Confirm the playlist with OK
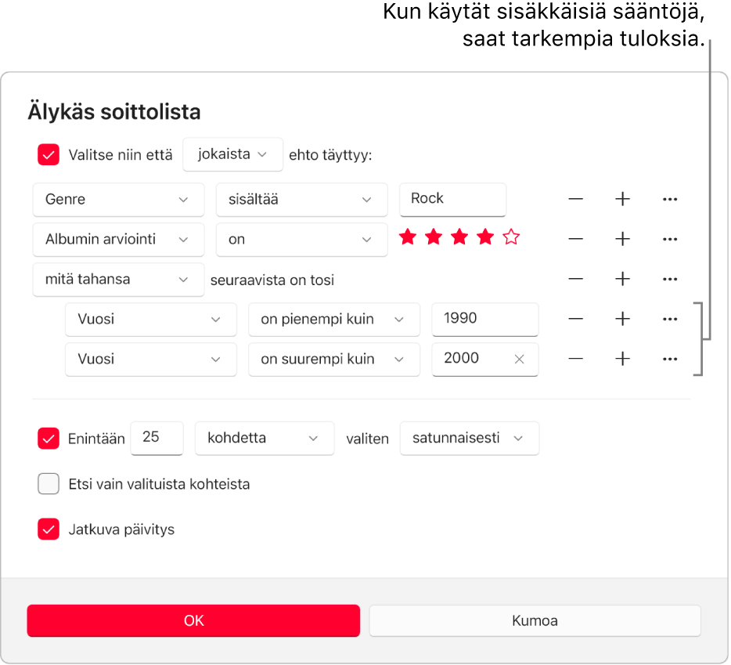 pos(193,620)
